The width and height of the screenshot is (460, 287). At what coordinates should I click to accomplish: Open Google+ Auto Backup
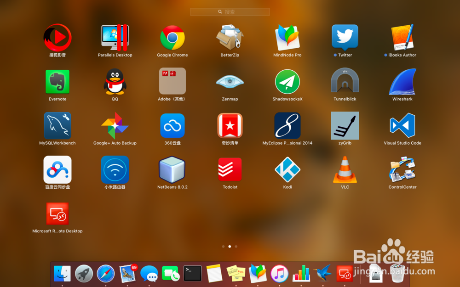(115, 126)
